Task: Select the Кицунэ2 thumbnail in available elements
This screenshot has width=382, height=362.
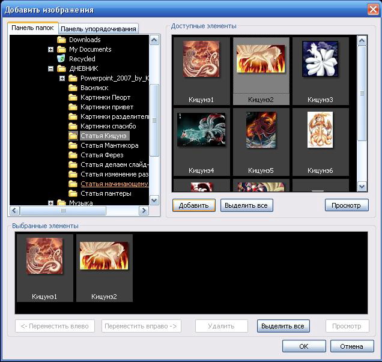Action: (x=261, y=71)
